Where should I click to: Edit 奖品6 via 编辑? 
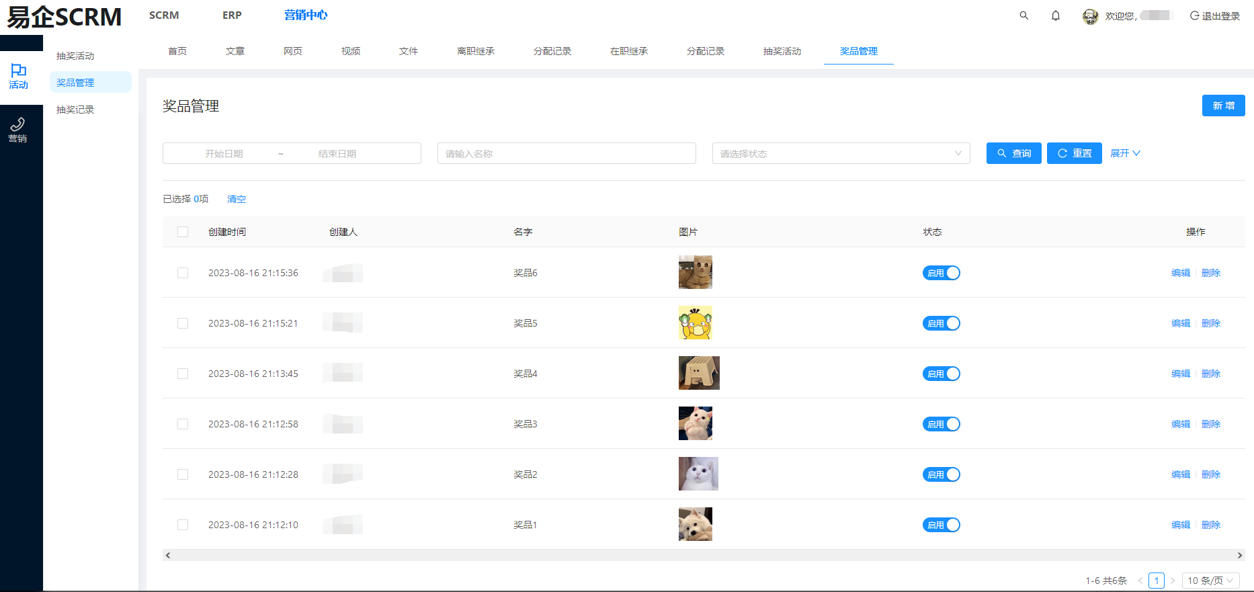(x=1181, y=273)
